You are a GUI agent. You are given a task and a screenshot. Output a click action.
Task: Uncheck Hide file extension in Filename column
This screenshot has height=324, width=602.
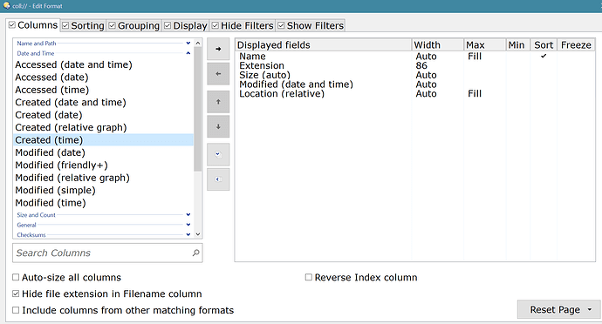click(16, 294)
